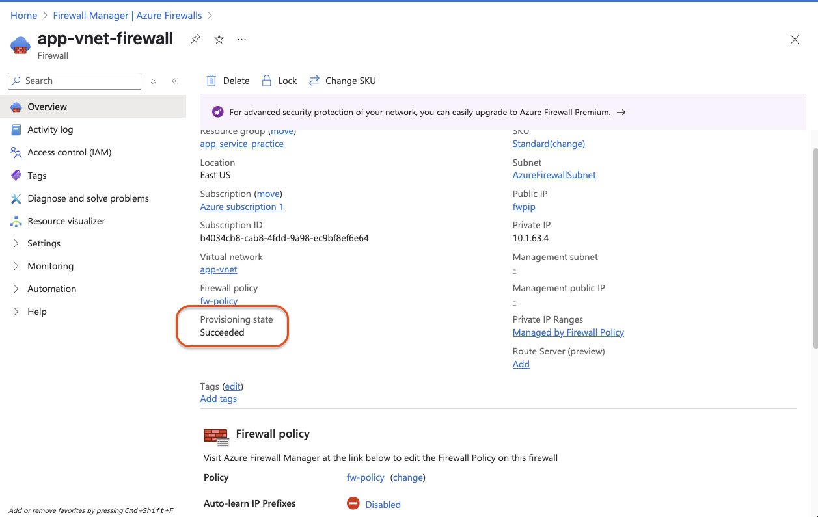Open Activity log from sidebar

[93, 129]
